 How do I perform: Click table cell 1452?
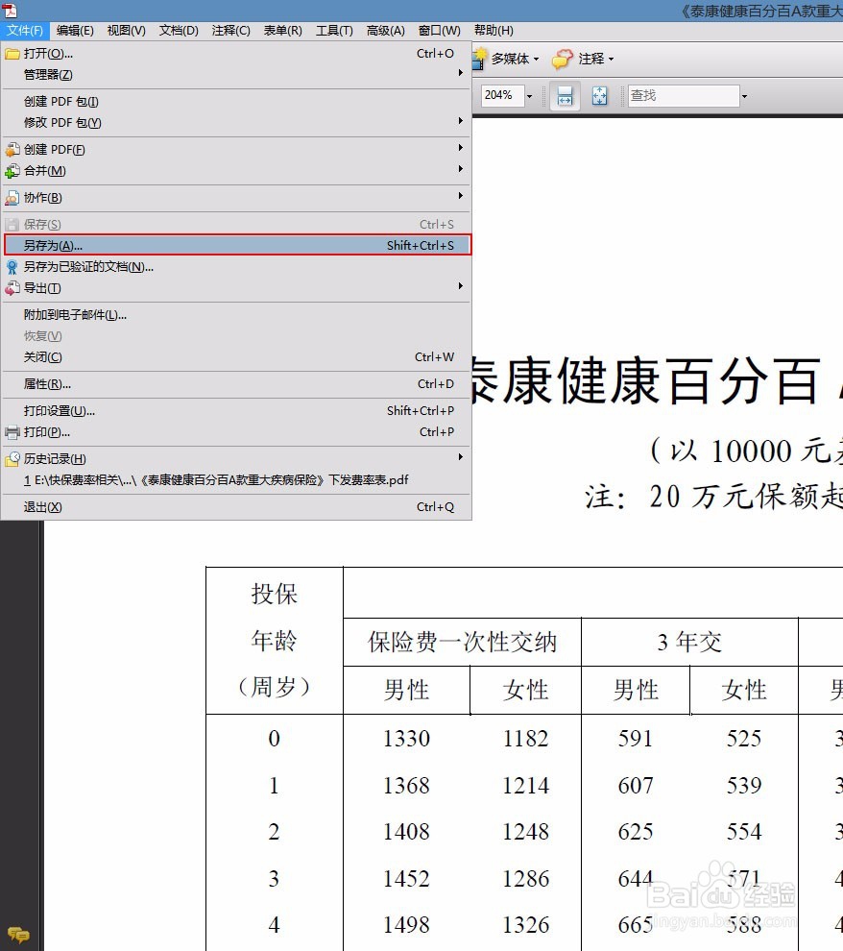click(407, 879)
